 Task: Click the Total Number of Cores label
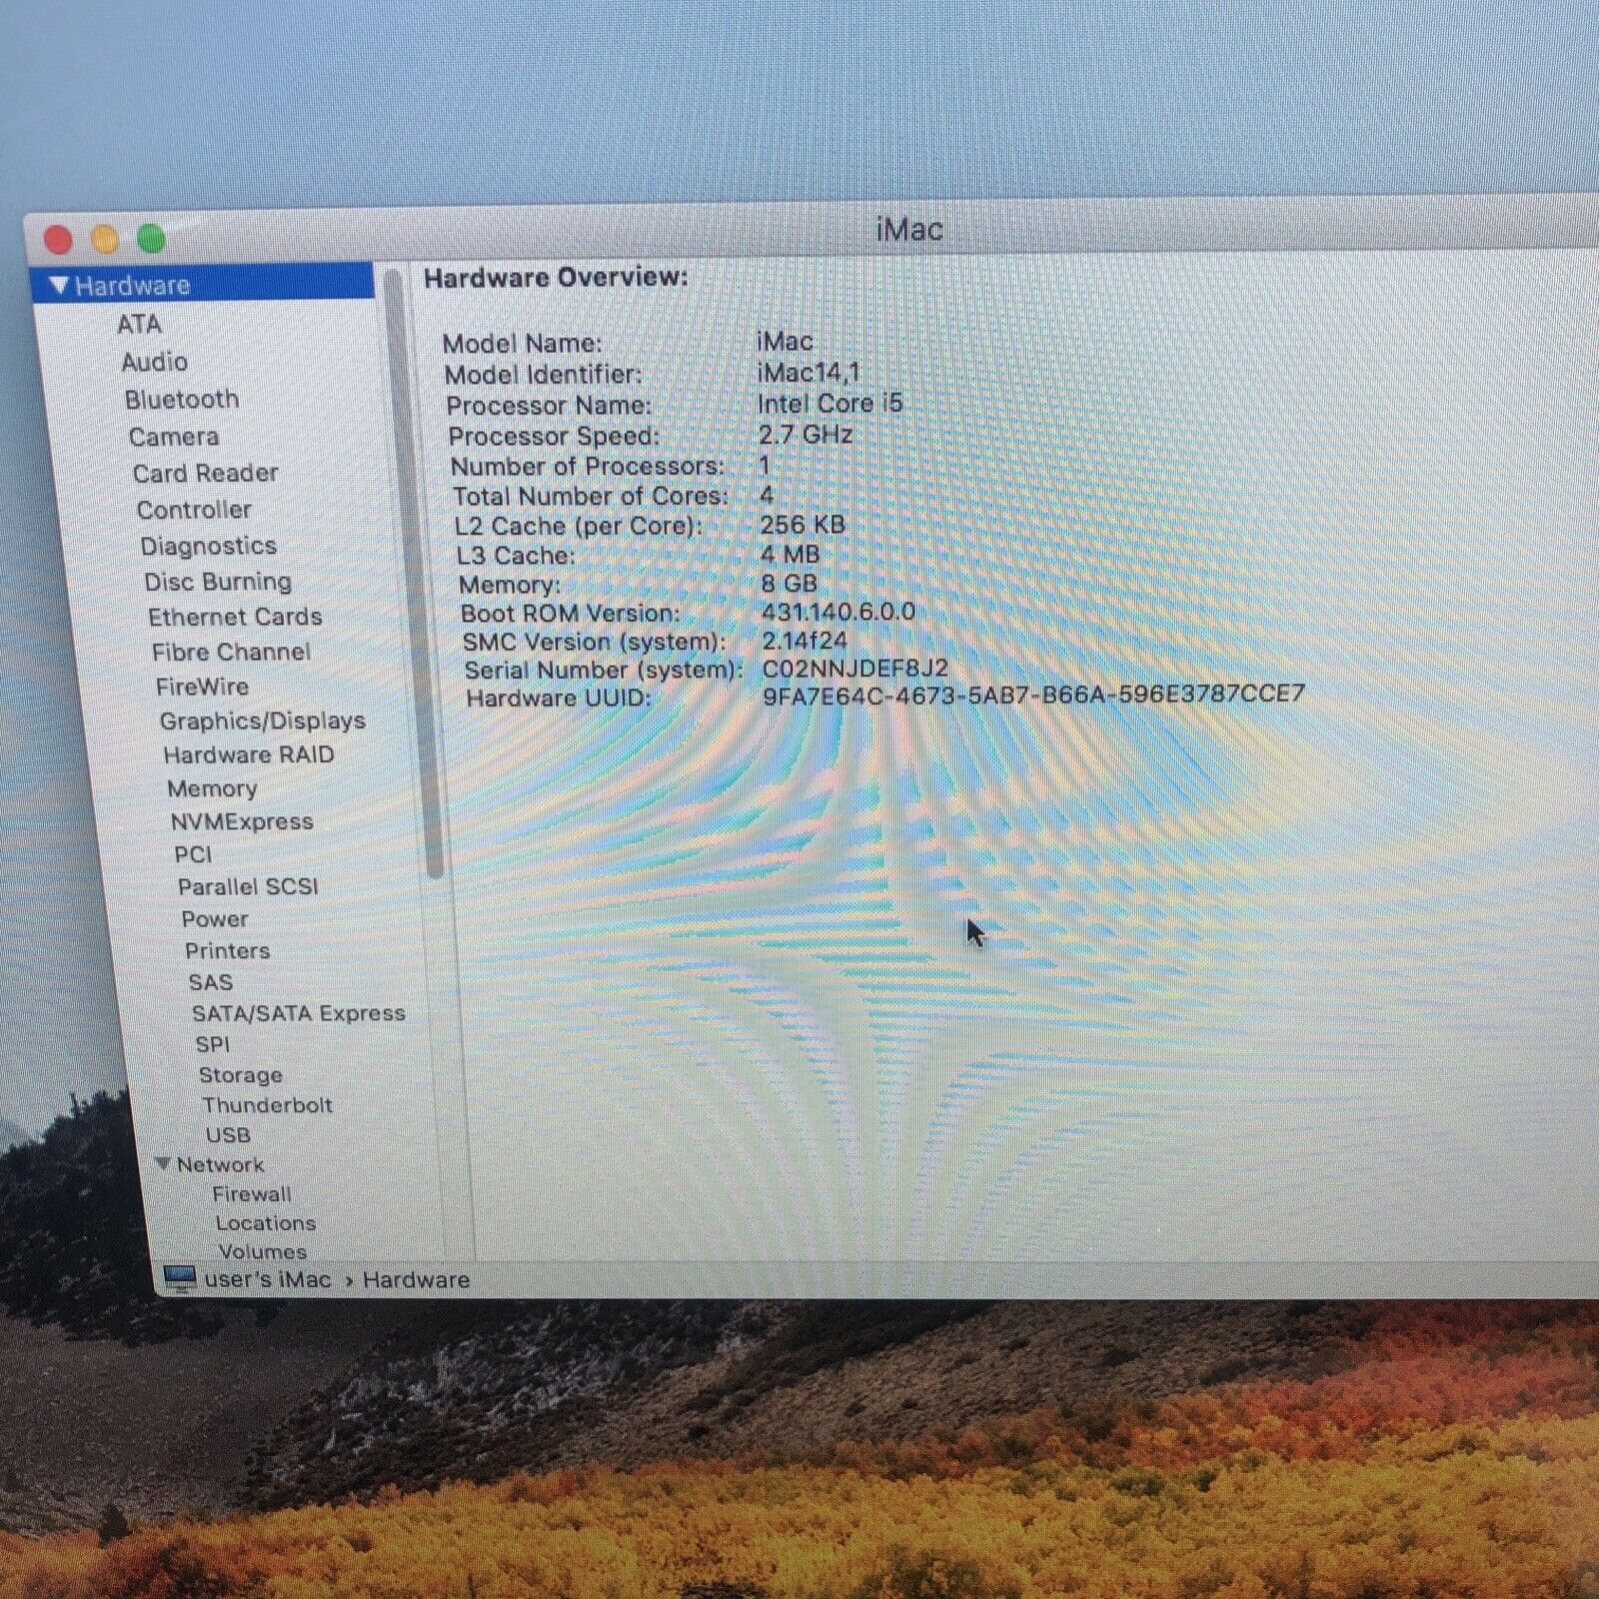pyautogui.click(x=591, y=496)
